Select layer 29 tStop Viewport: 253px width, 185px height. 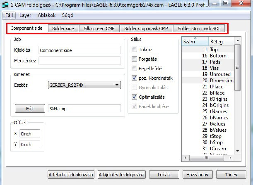point(208,136)
